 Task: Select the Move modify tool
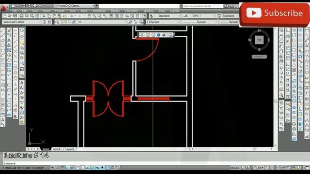(9, 55)
